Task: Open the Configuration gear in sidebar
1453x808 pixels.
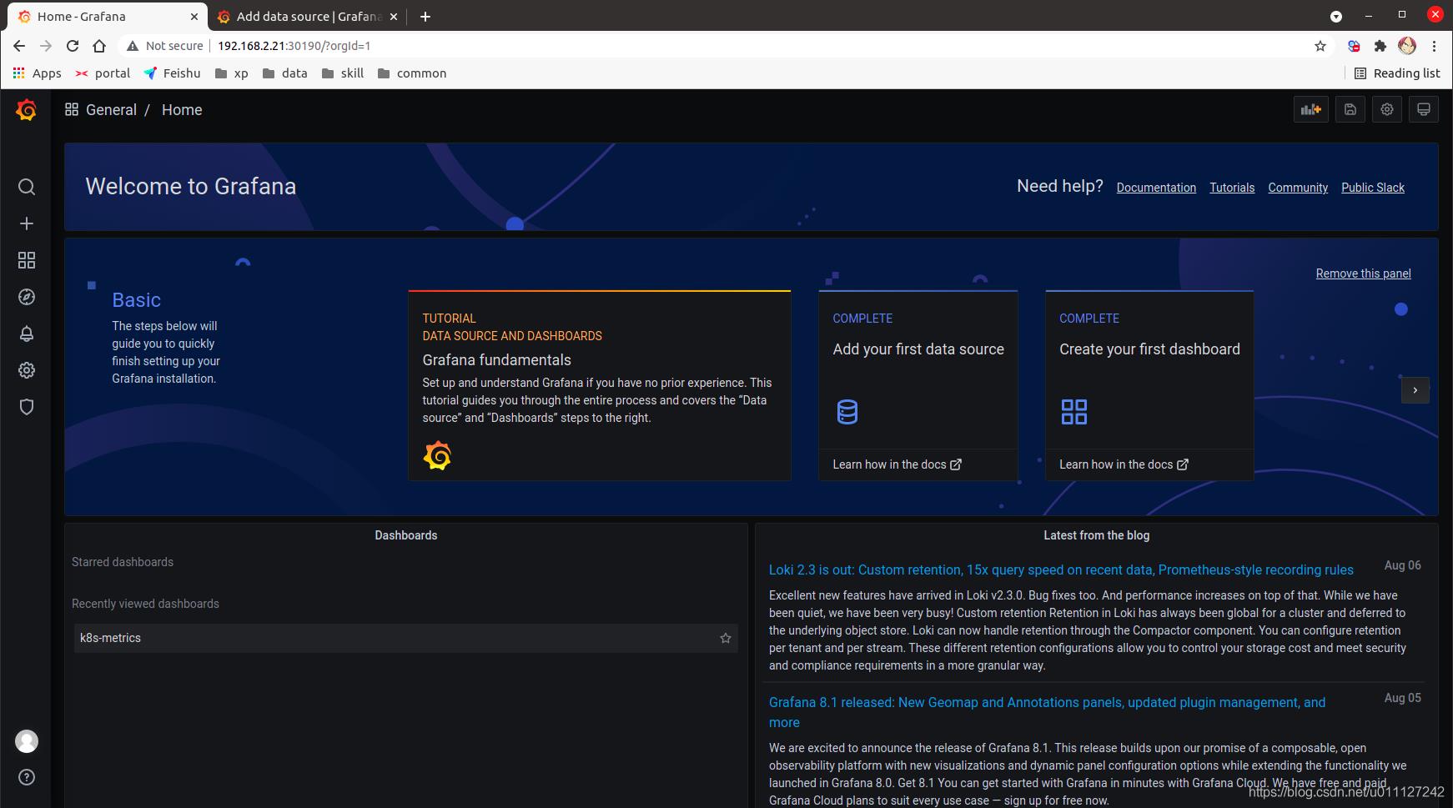Action: pos(27,370)
